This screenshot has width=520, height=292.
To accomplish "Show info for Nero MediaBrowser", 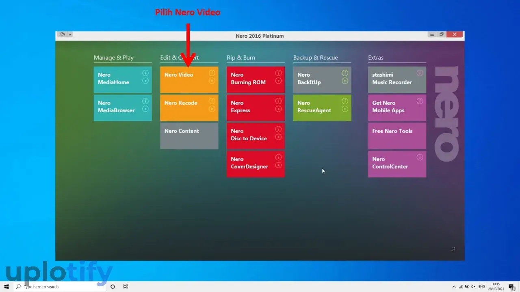I will point(145,101).
